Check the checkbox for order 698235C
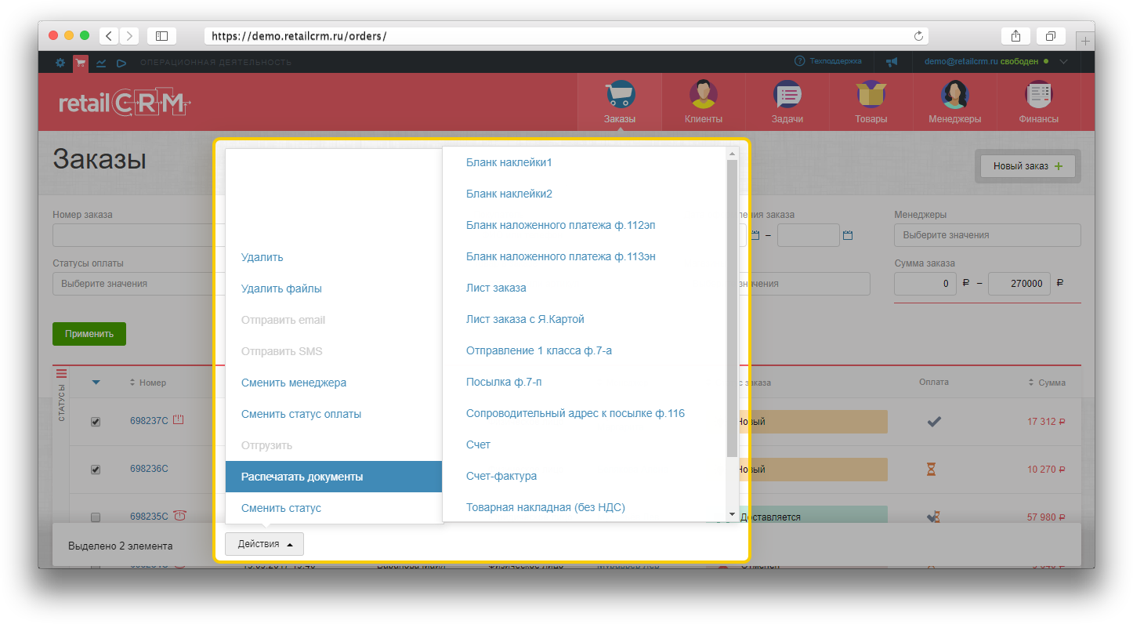This screenshot has height=624, width=1133. point(96,517)
